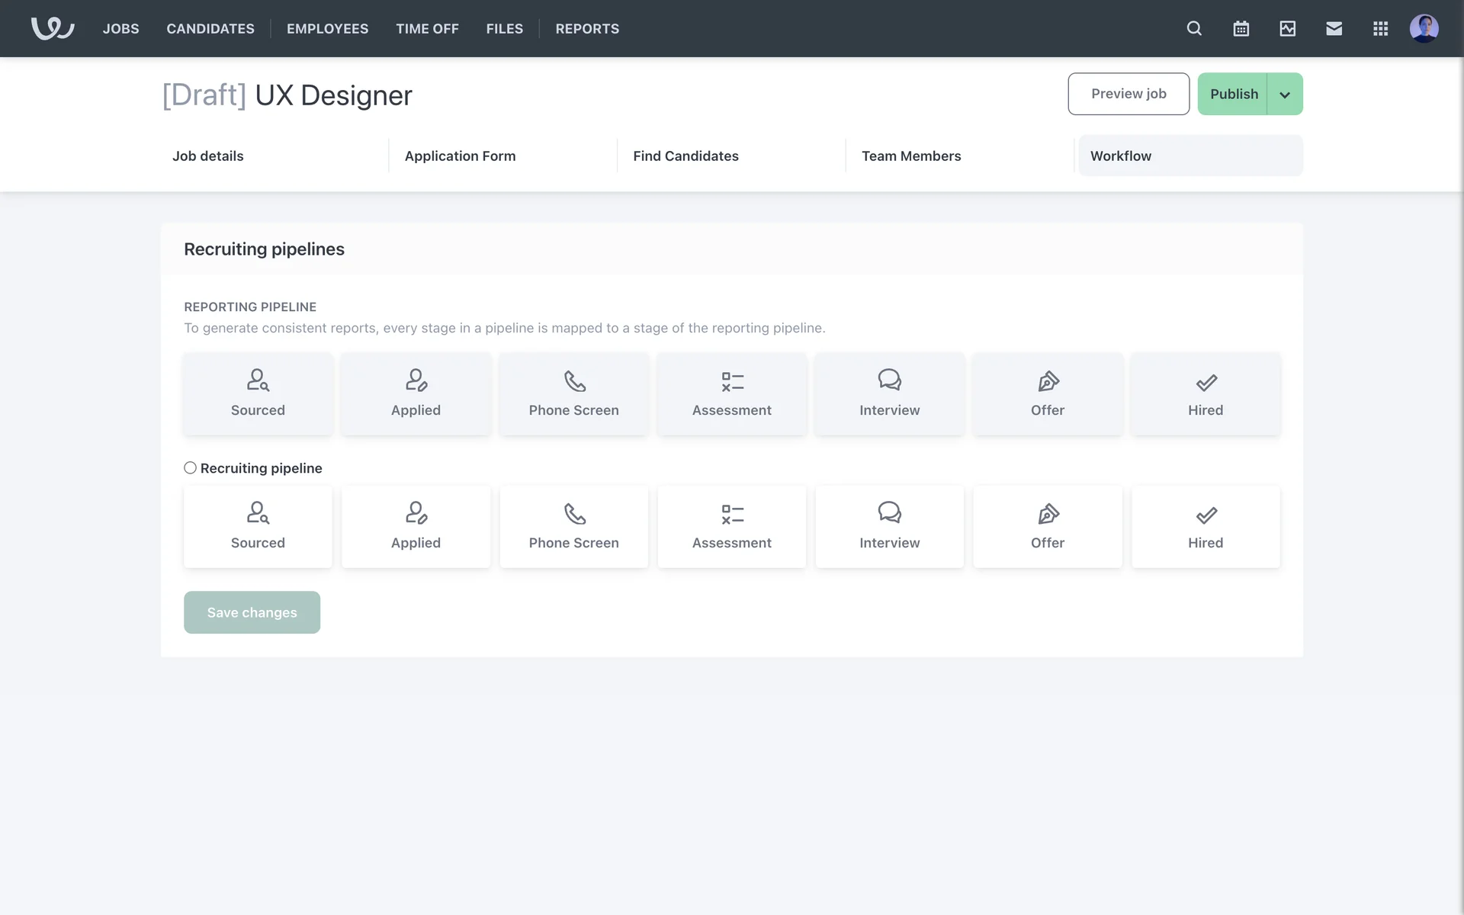
Task: Go to the Candidates menu
Action: [x=210, y=28]
